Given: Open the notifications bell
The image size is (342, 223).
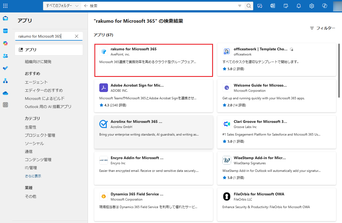Looking at the screenshot, I should coord(299,6).
